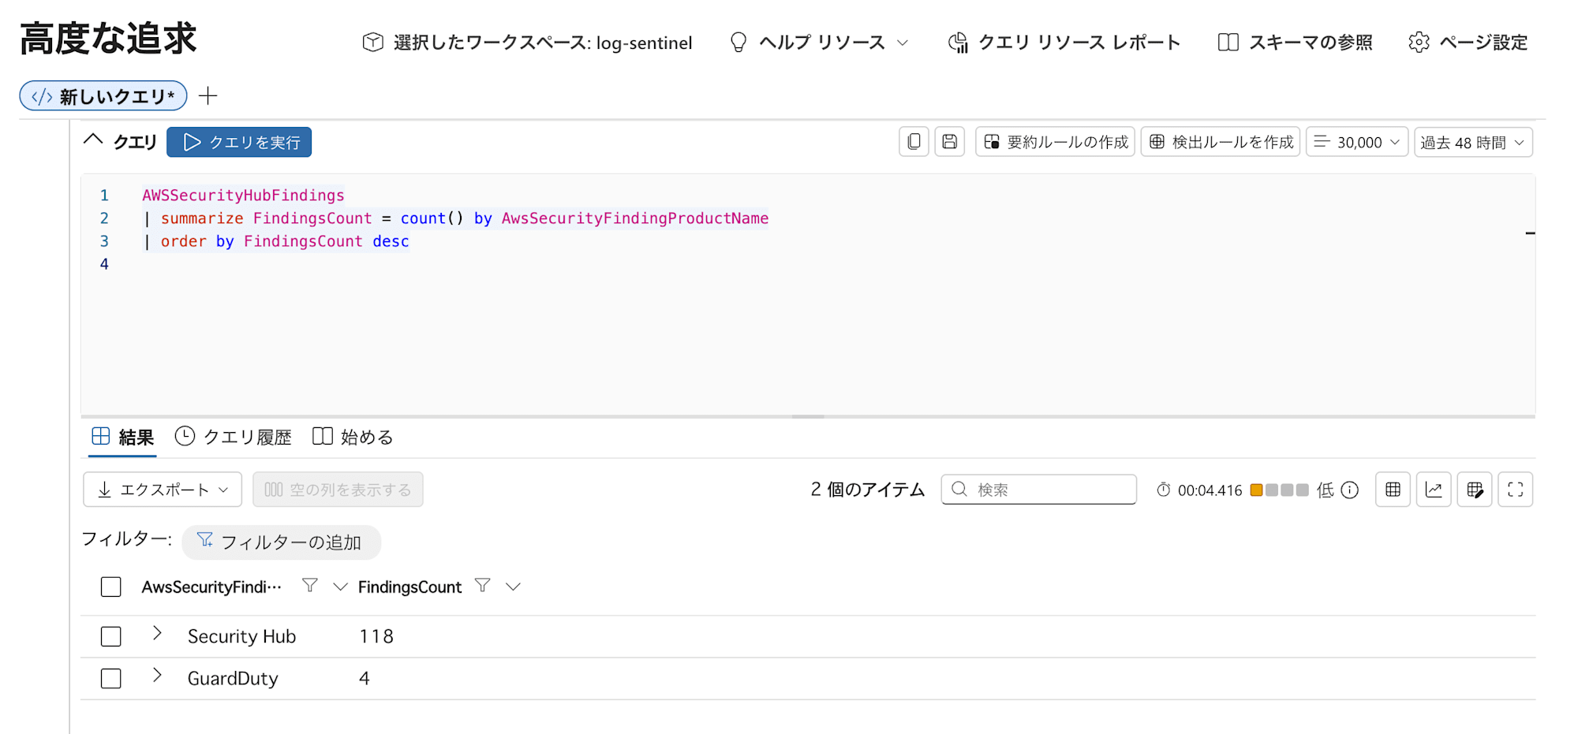The image size is (1578, 734).
Task: Click 要約ルールの作成 button
Action: pos(1056,142)
